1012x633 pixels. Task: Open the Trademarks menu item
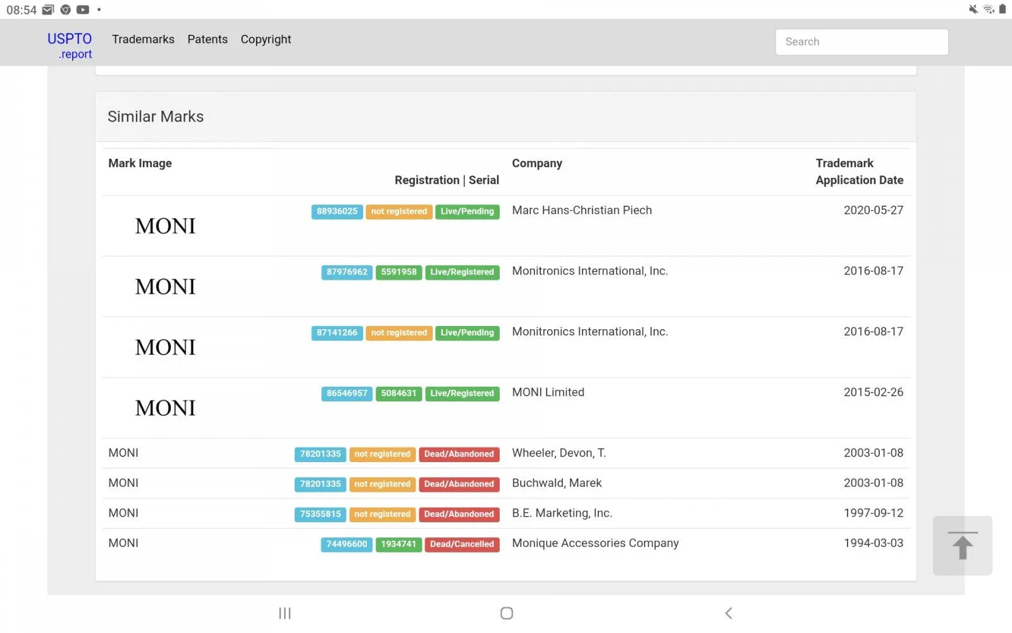coord(143,39)
